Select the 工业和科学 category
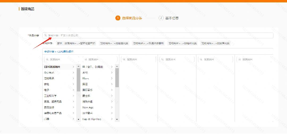Screen dimensions: 287x134 click(60, 96)
